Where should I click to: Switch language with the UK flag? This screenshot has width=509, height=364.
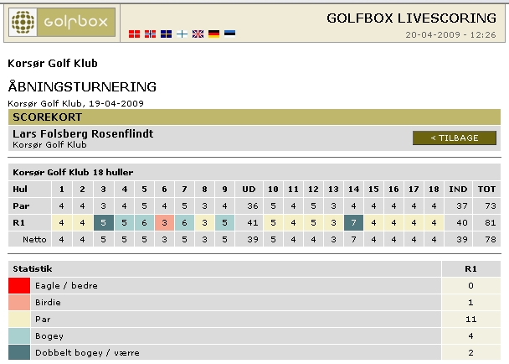198,34
